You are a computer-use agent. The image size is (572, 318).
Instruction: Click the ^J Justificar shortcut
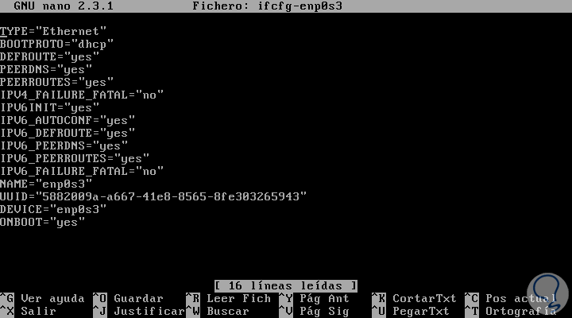coord(139,311)
